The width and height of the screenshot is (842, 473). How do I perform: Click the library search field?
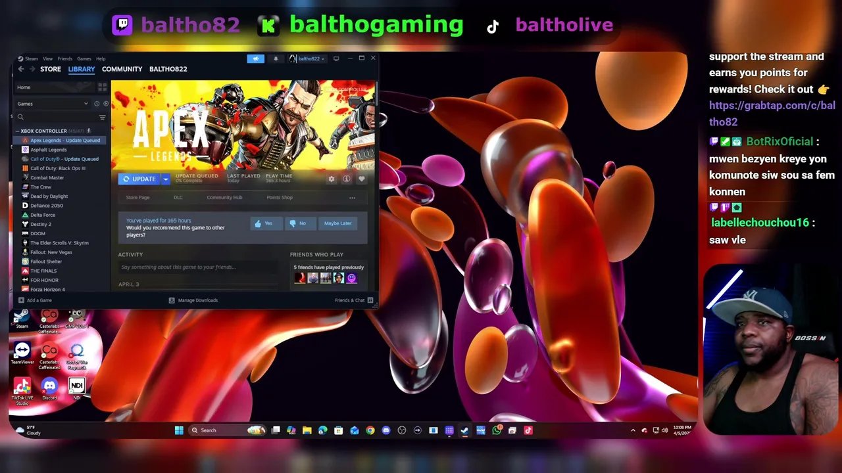(57, 117)
